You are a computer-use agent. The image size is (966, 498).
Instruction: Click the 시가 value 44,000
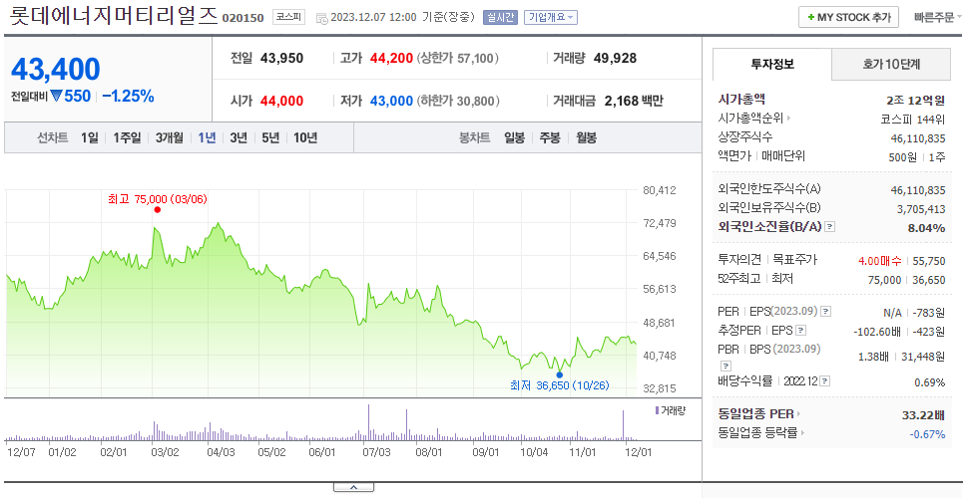coord(281,101)
